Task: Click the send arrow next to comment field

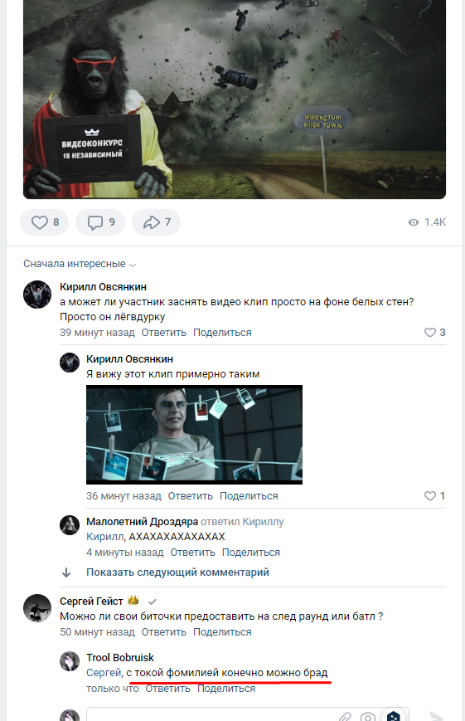Action: 436,715
